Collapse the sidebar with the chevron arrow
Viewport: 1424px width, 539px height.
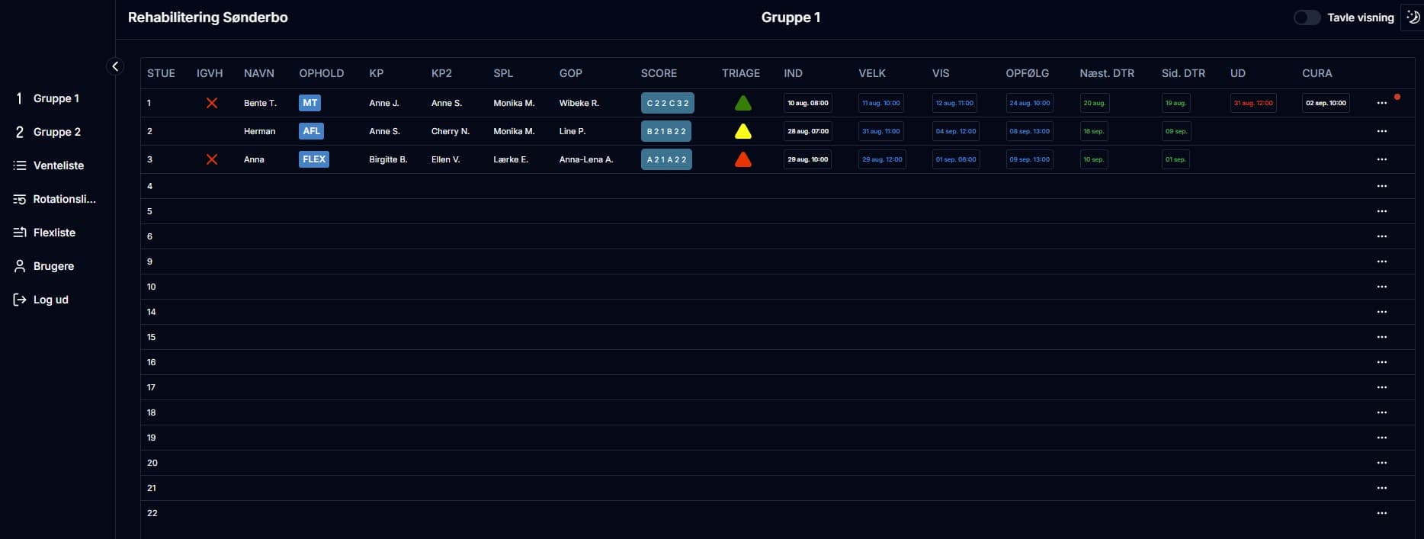click(115, 66)
